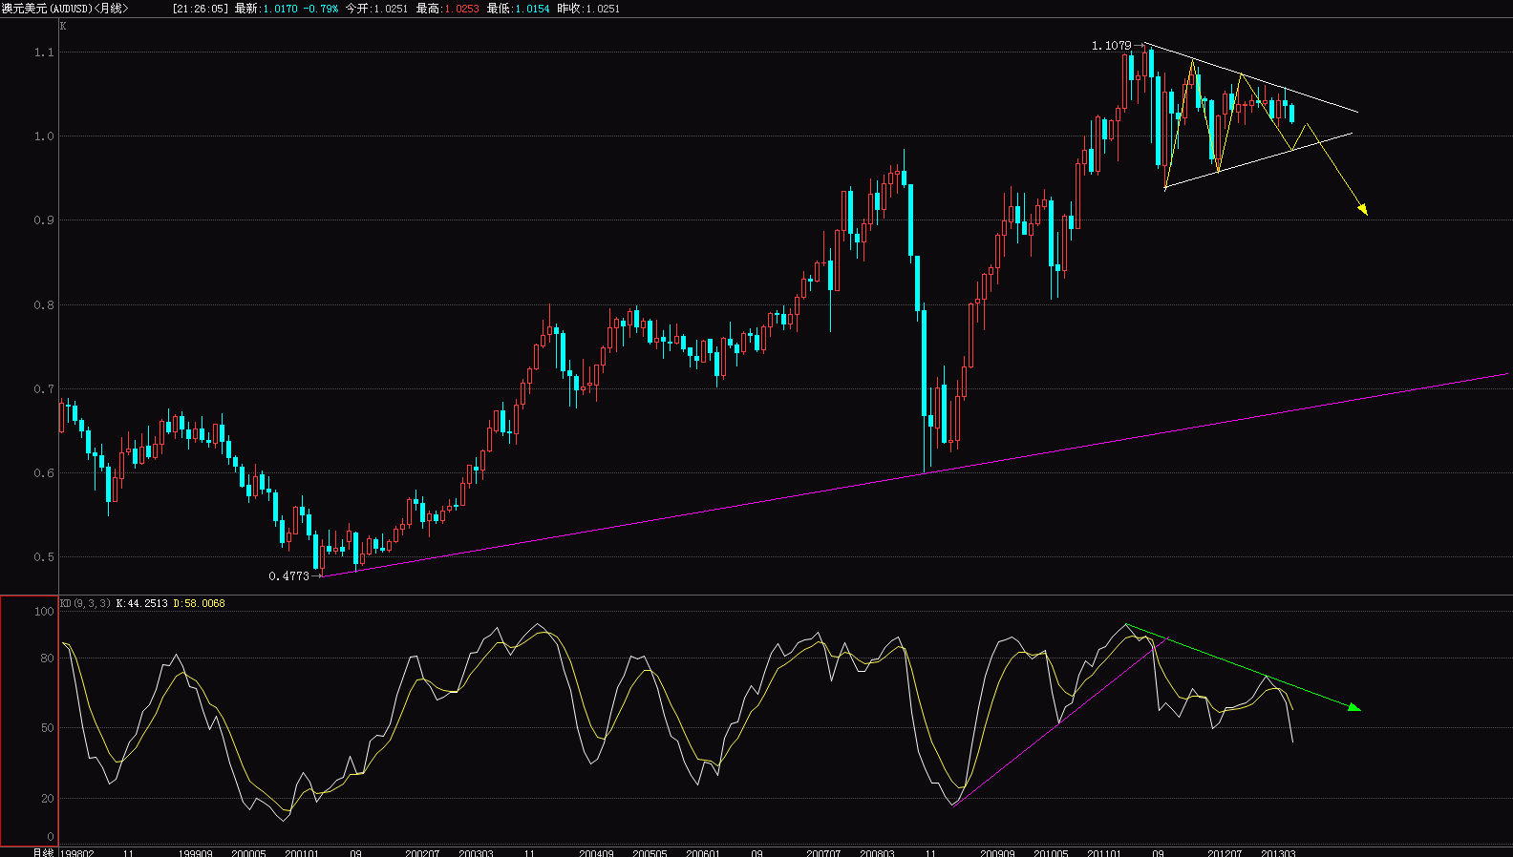Click the 0.4773 bottom price annotation
The width and height of the screenshot is (1513, 857).
(288, 576)
